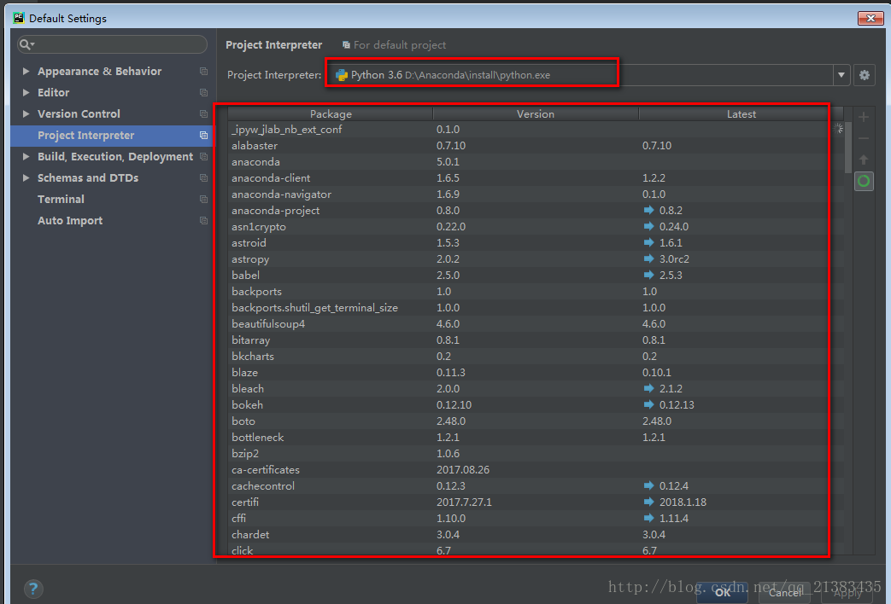Select the alabaster package row
Image resolution: width=891 pixels, height=604 pixels.
(536, 146)
